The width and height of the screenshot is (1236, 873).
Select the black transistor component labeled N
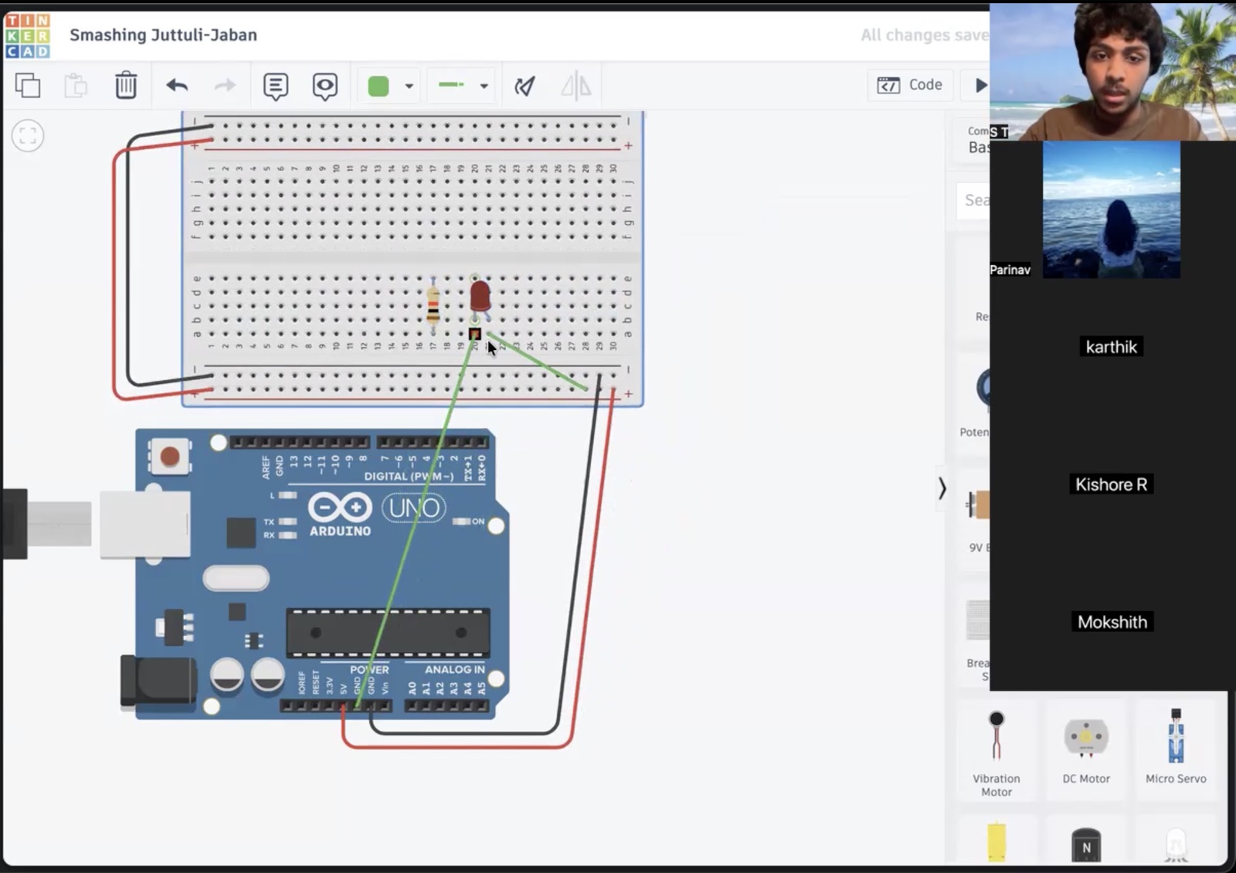[1086, 845]
